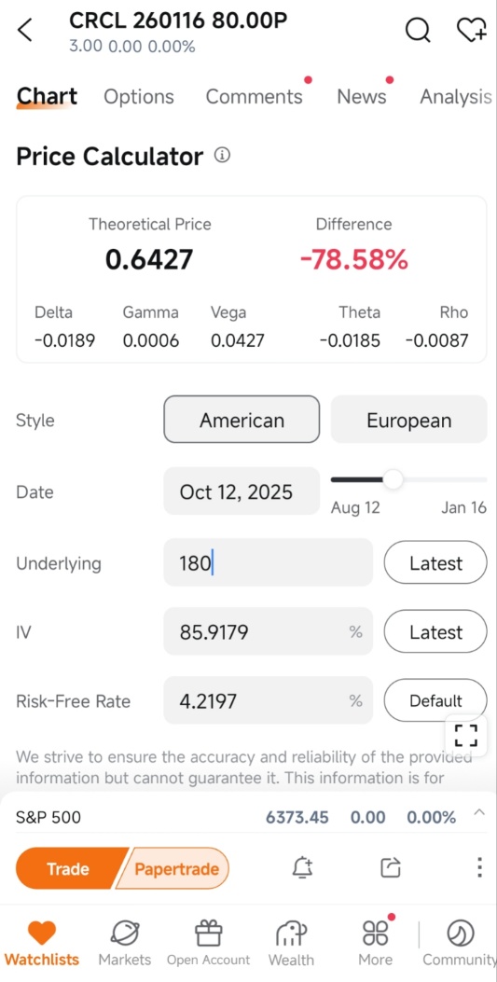Expand the S&P 500 index bar chevron
Image resolution: width=497 pixels, height=982 pixels.
click(479, 813)
